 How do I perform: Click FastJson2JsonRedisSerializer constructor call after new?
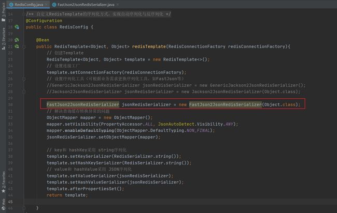coord(226,104)
